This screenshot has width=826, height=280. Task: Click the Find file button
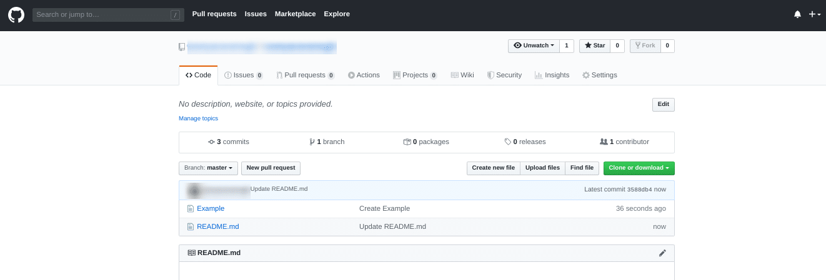[x=582, y=168]
